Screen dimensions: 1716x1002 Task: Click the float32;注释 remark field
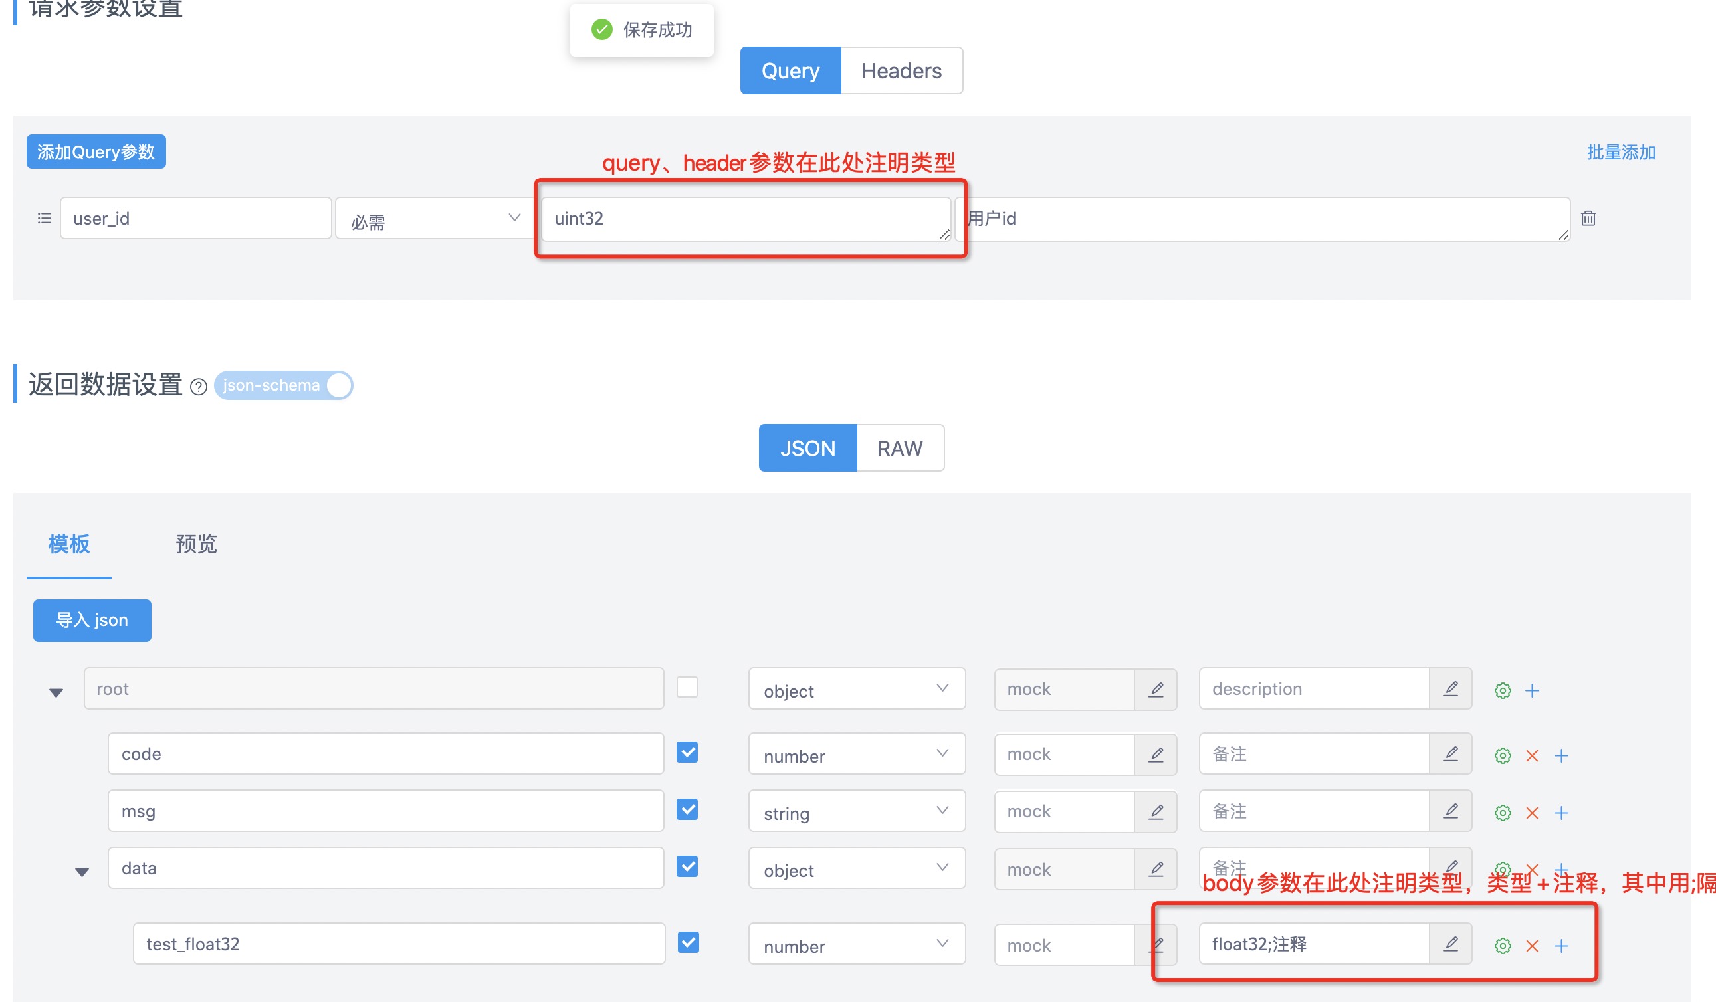(1314, 944)
